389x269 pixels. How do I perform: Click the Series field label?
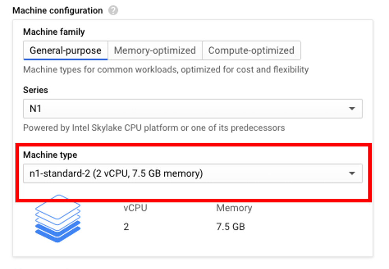35,90
